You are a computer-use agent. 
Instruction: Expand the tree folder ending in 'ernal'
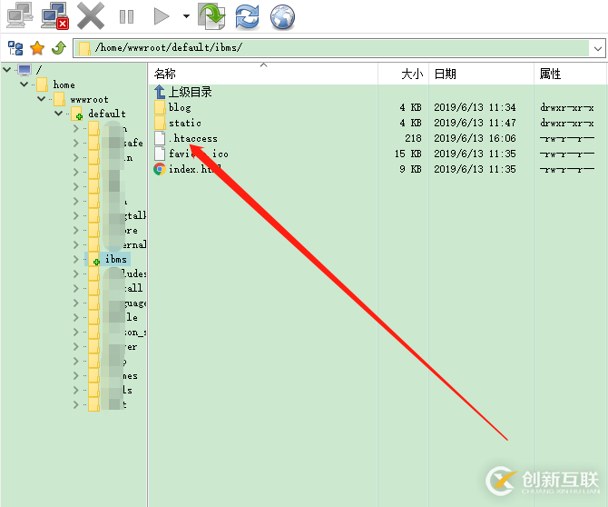(x=76, y=245)
